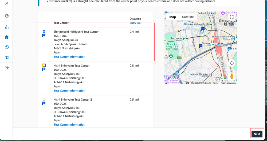Image resolution: width=267 pixels, height=141 pixels.
Task: Click the 0.4 mi distance value
Action: [134, 32]
